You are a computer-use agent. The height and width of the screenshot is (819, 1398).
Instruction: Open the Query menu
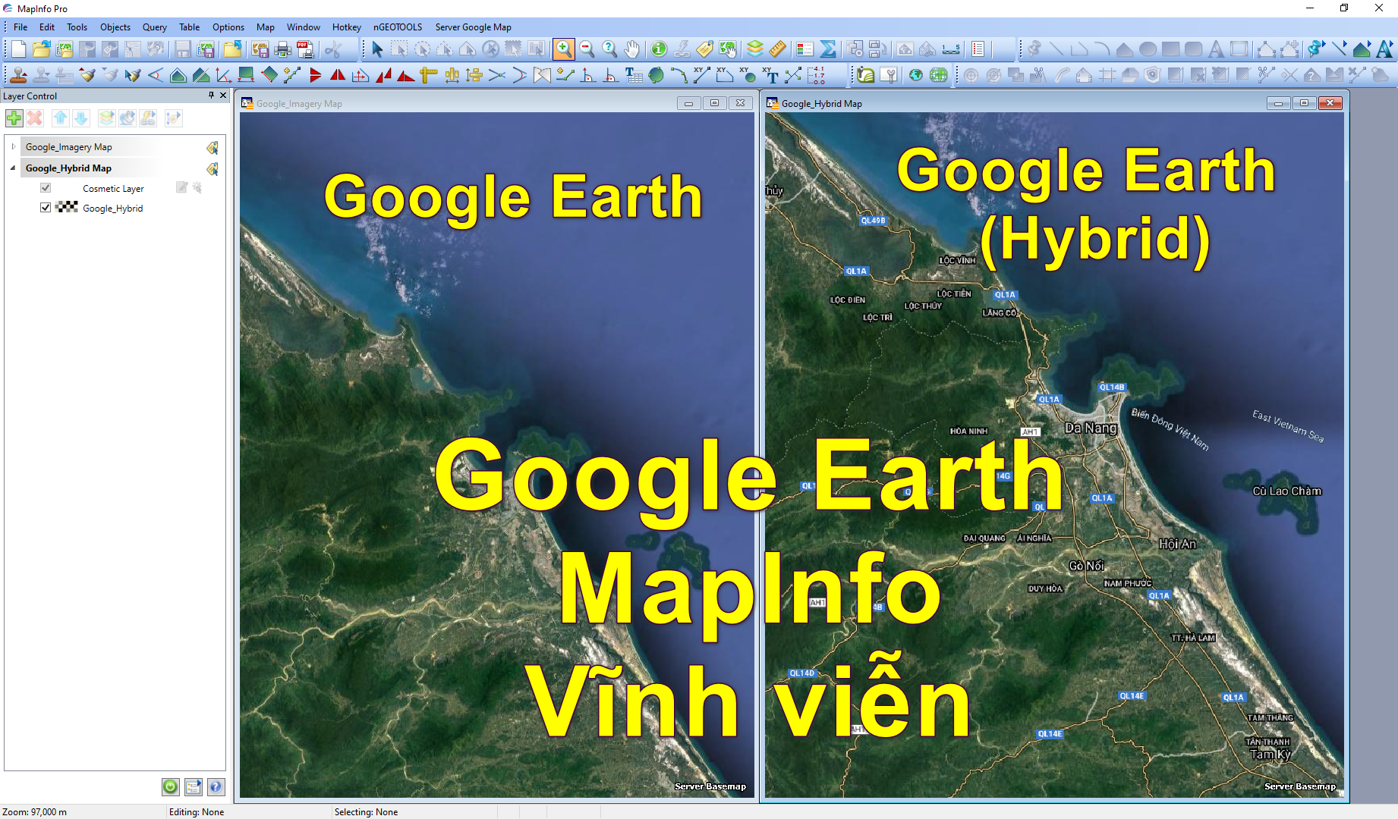pos(155,27)
